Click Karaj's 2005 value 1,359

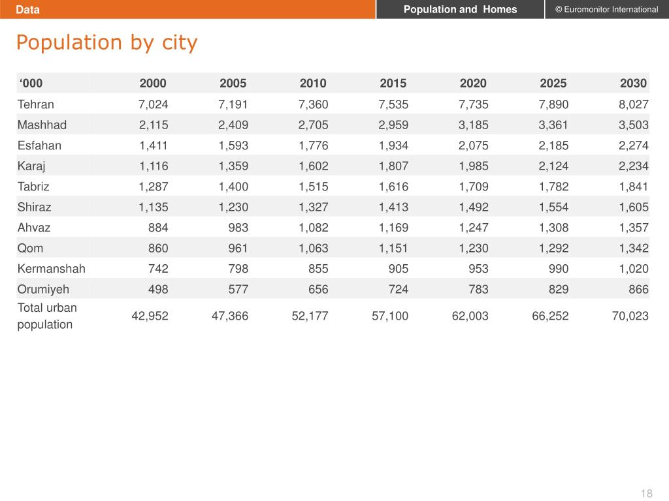[233, 166]
